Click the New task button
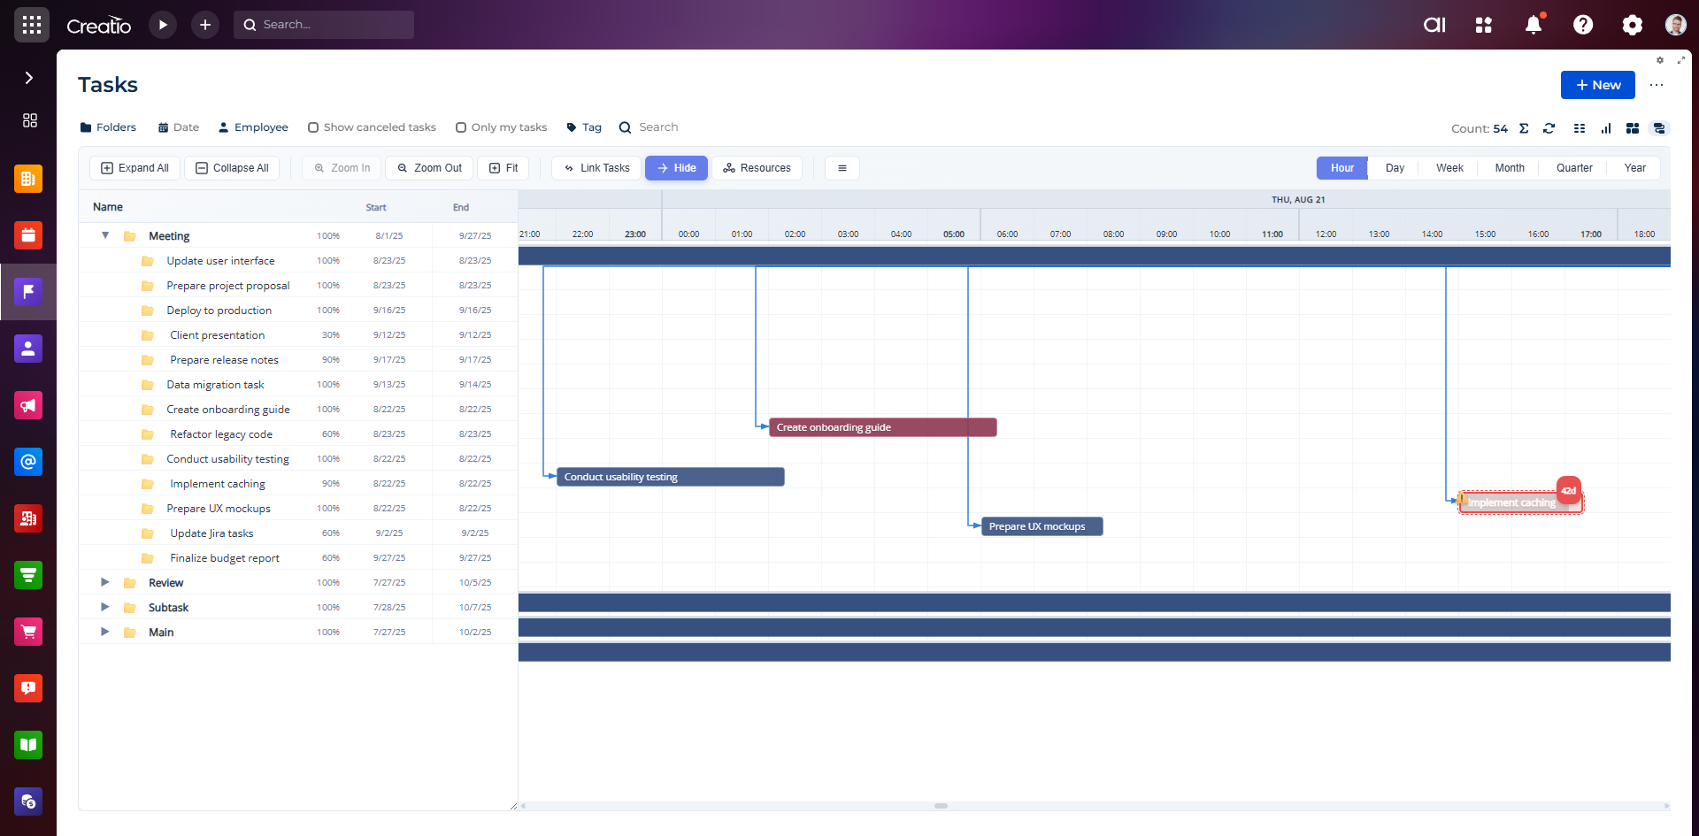 (x=1597, y=85)
